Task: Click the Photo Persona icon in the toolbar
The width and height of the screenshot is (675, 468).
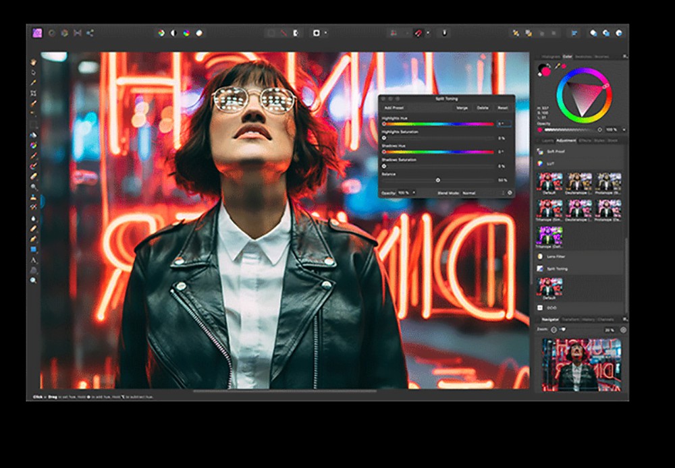Action: click(x=38, y=32)
